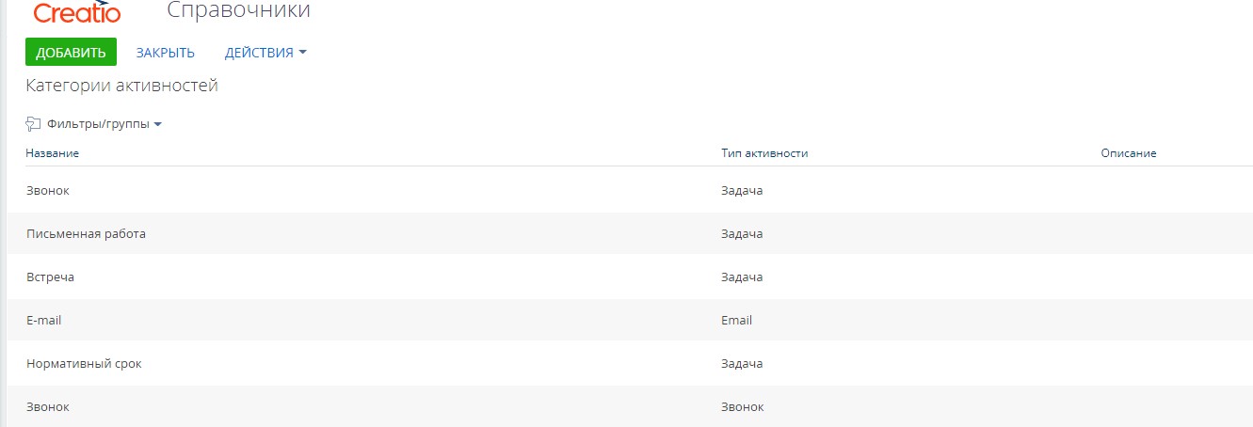Click Задача type in the Встреча row

point(742,277)
